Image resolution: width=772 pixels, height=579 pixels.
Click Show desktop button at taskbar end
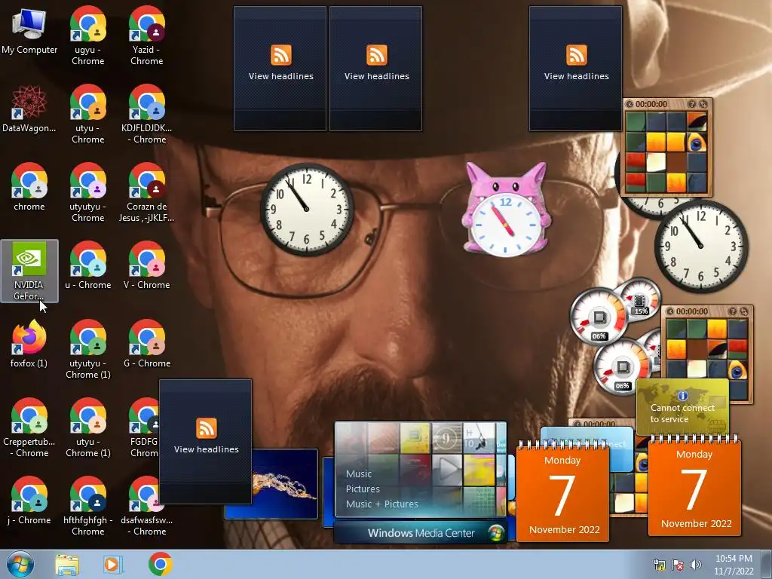pyautogui.click(x=767, y=565)
